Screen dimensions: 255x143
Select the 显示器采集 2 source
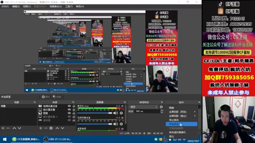click(50, 117)
